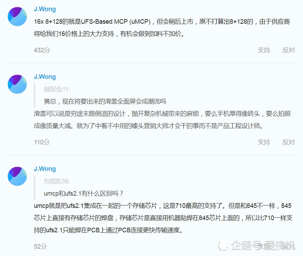Click the J.Wong name above 包揽乾坤's quote

click(x=45, y=169)
